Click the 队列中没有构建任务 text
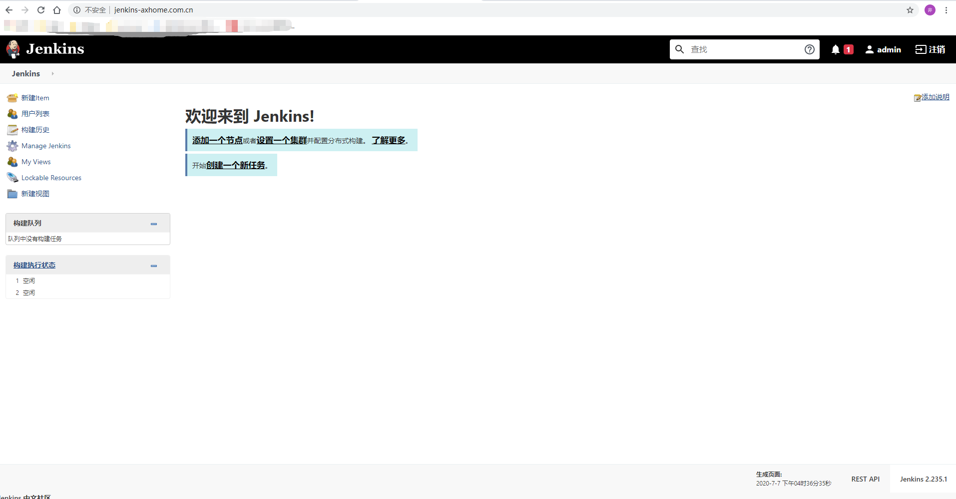Viewport: 956px width, 499px height. (35, 239)
